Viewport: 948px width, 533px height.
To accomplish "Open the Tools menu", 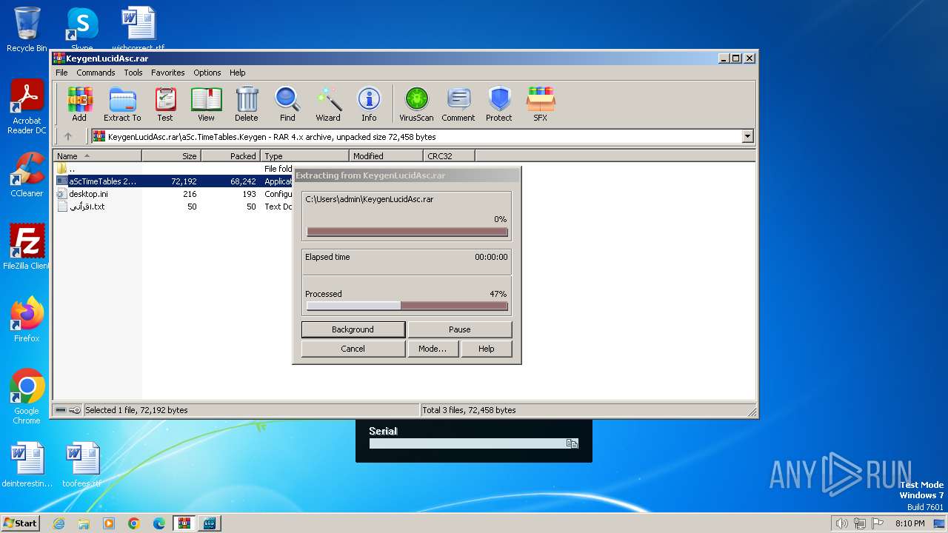I will (x=133, y=73).
